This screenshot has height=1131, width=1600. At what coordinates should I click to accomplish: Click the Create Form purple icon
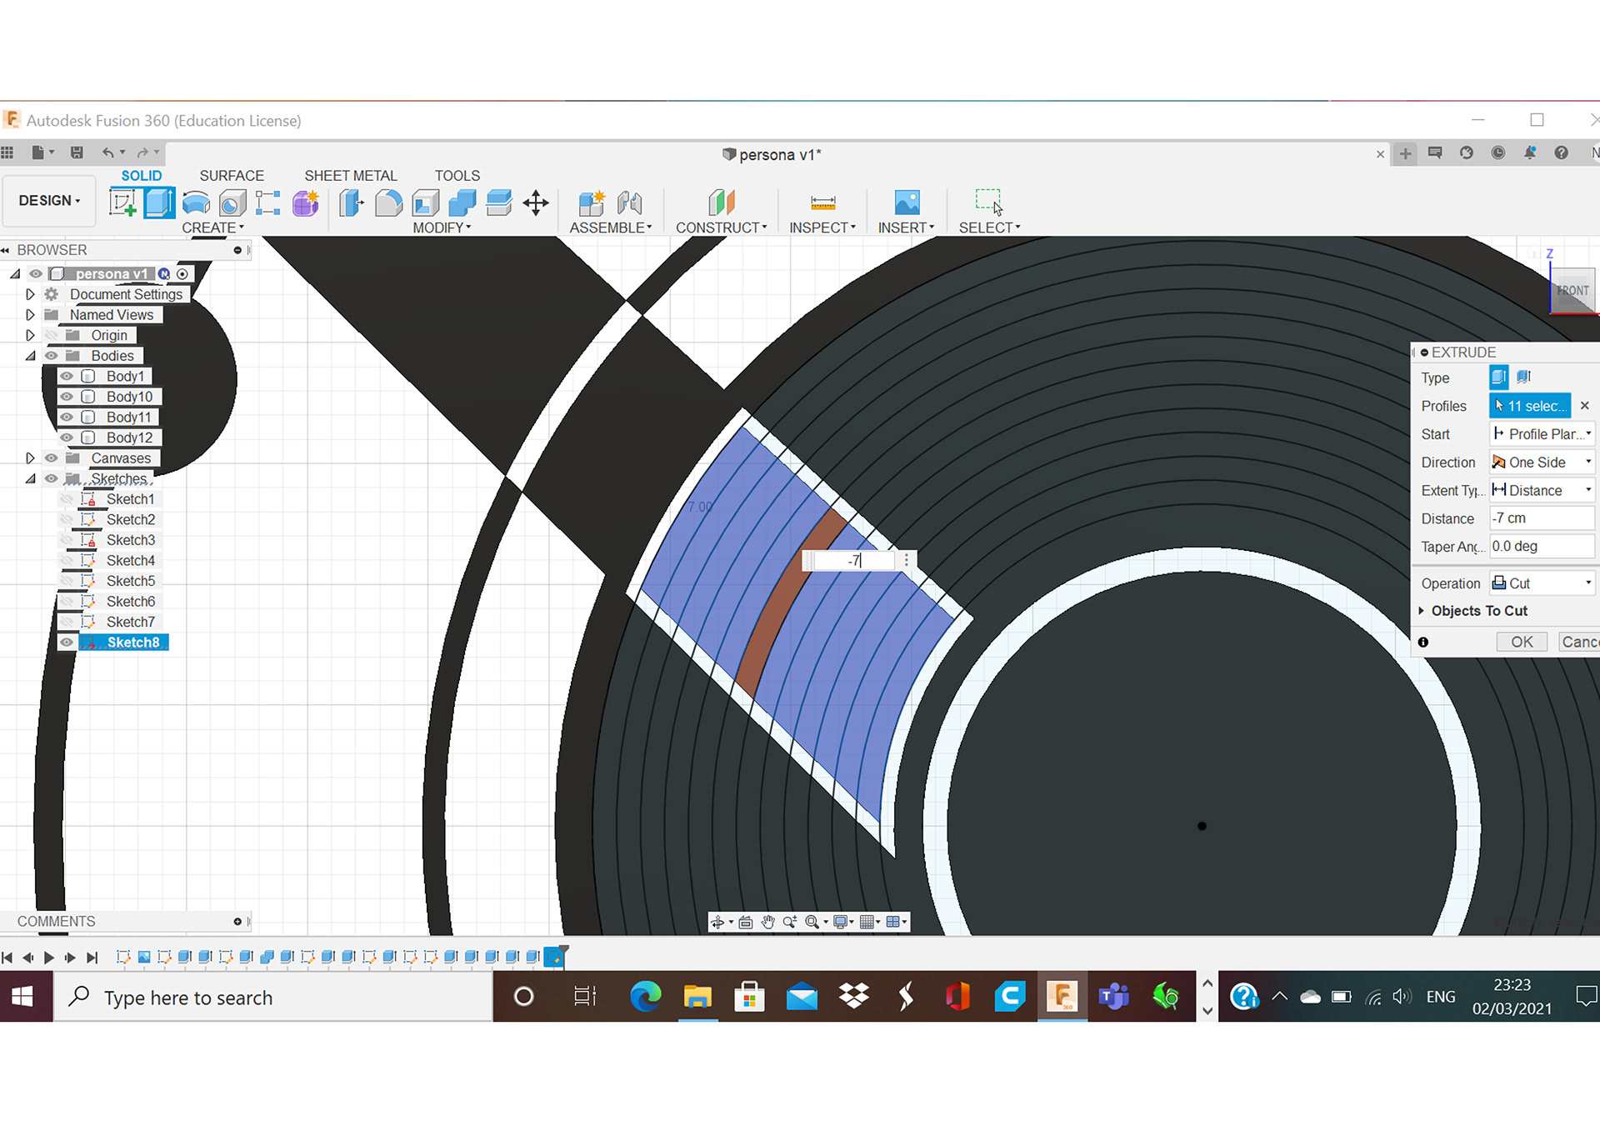click(305, 203)
